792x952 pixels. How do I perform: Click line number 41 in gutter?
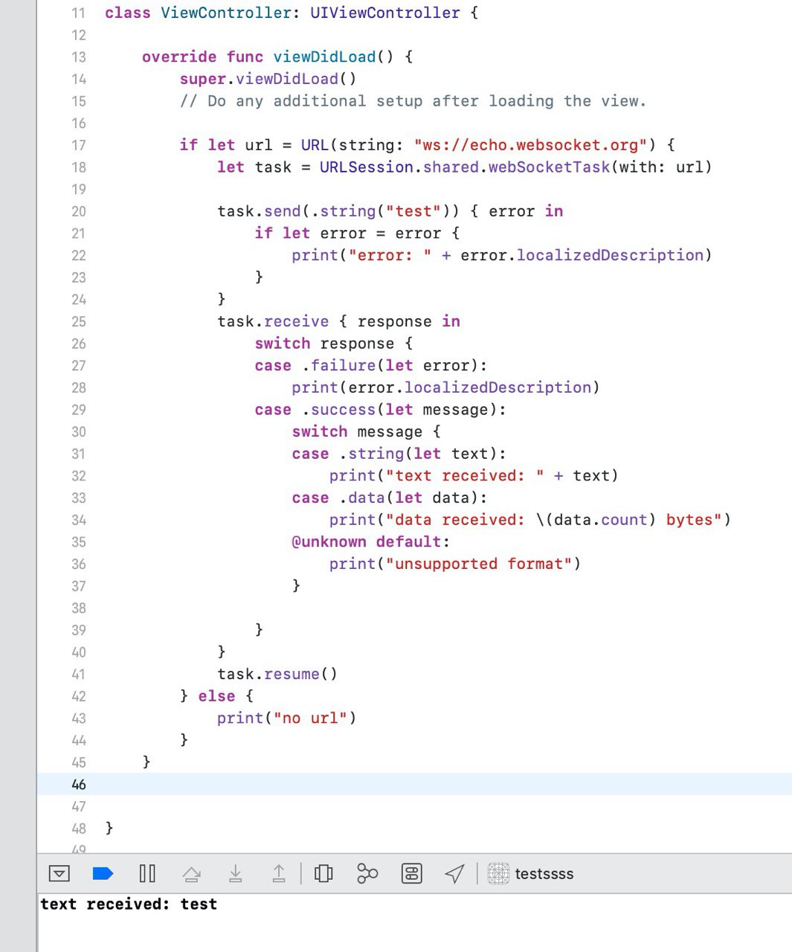click(79, 674)
